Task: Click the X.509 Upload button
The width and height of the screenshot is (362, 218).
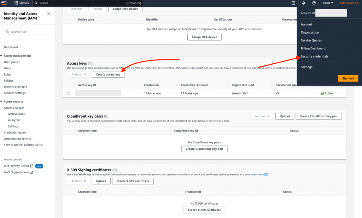Action: (x=101, y=181)
